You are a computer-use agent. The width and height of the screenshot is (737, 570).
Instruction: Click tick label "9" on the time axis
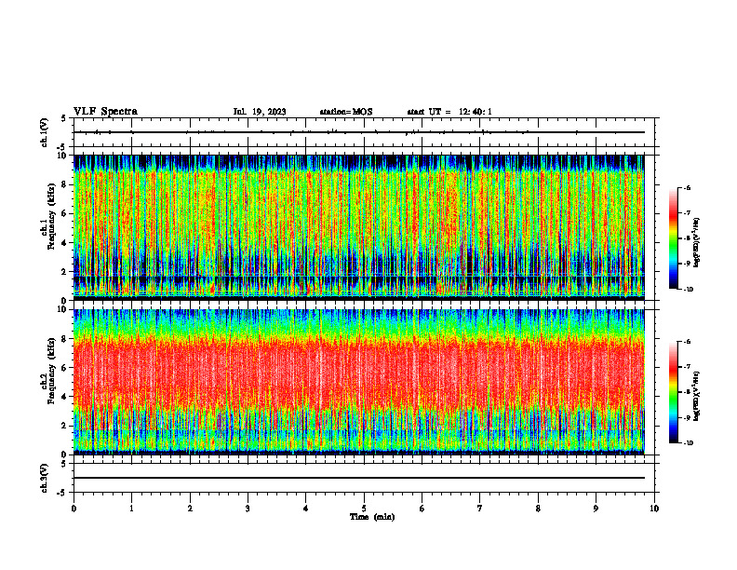tap(596, 509)
